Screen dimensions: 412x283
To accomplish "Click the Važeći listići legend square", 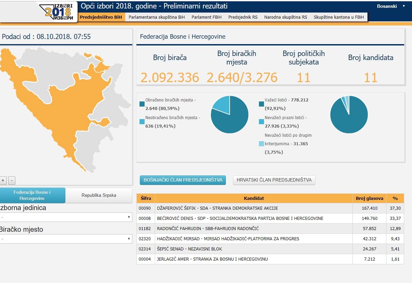I will [261, 104].
